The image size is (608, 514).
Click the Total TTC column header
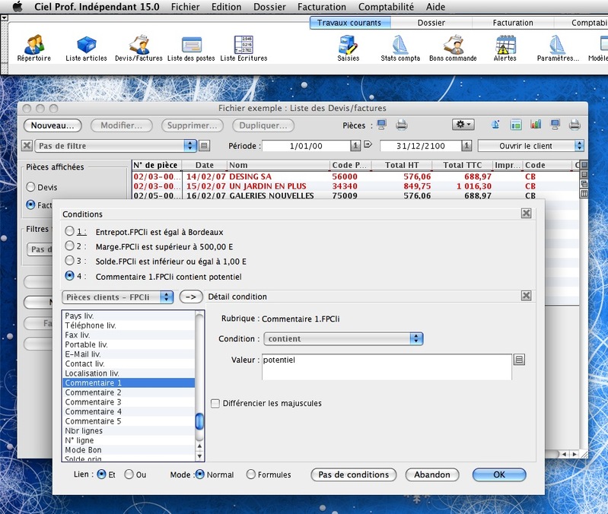pos(462,165)
